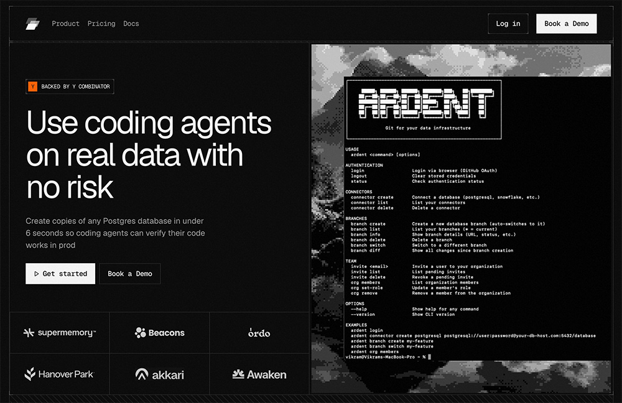This screenshot has width=622, height=403.
Task: Click the orange Y Combinator icon
Action: pos(33,86)
